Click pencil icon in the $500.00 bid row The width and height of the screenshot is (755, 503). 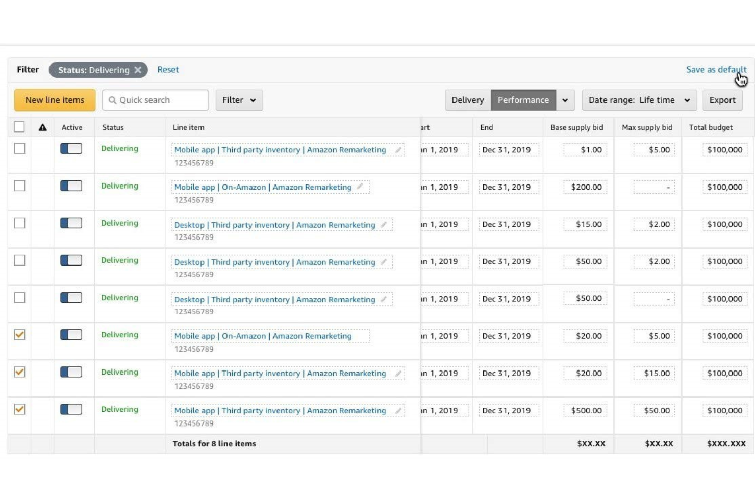398,410
